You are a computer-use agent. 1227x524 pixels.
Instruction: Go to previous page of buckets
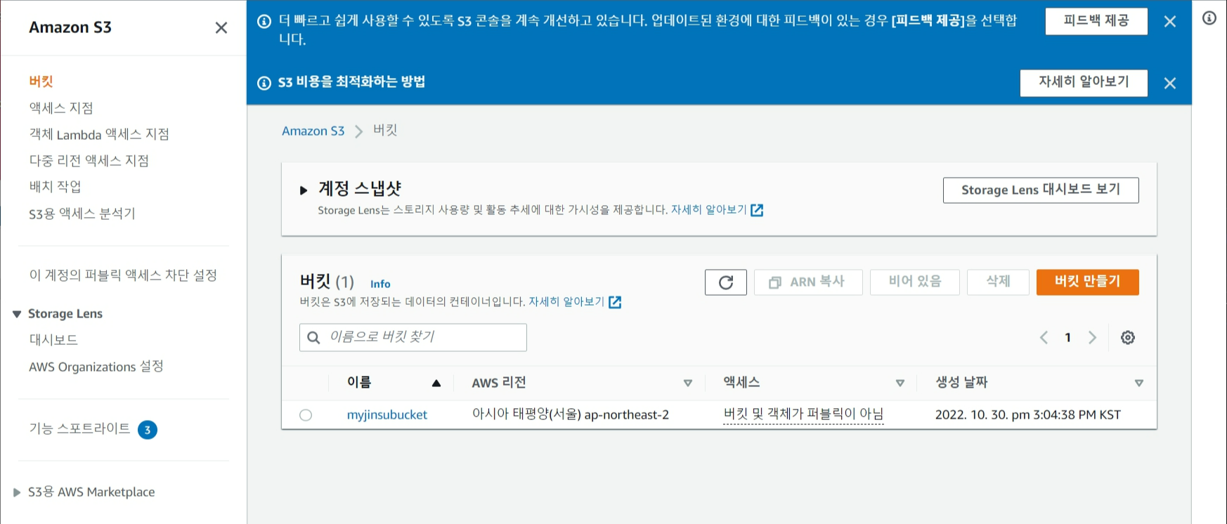click(x=1044, y=338)
